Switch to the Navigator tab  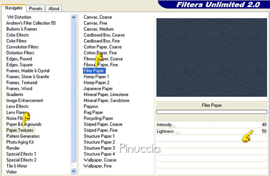click(x=14, y=8)
